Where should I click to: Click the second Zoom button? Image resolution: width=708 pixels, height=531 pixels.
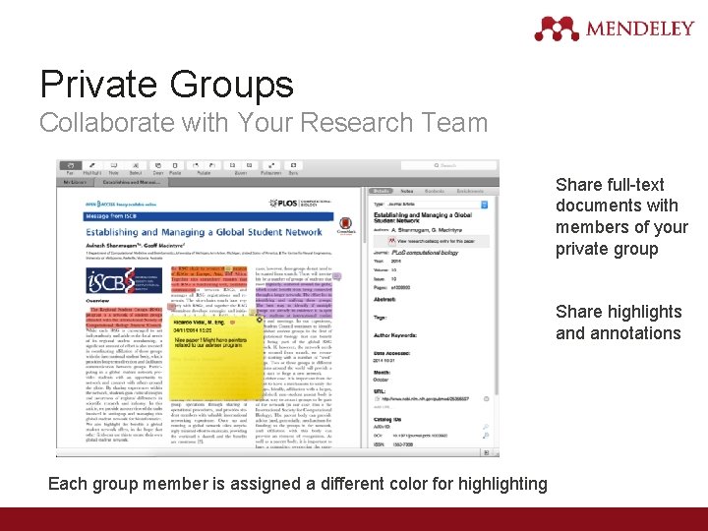pyautogui.click(x=249, y=166)
